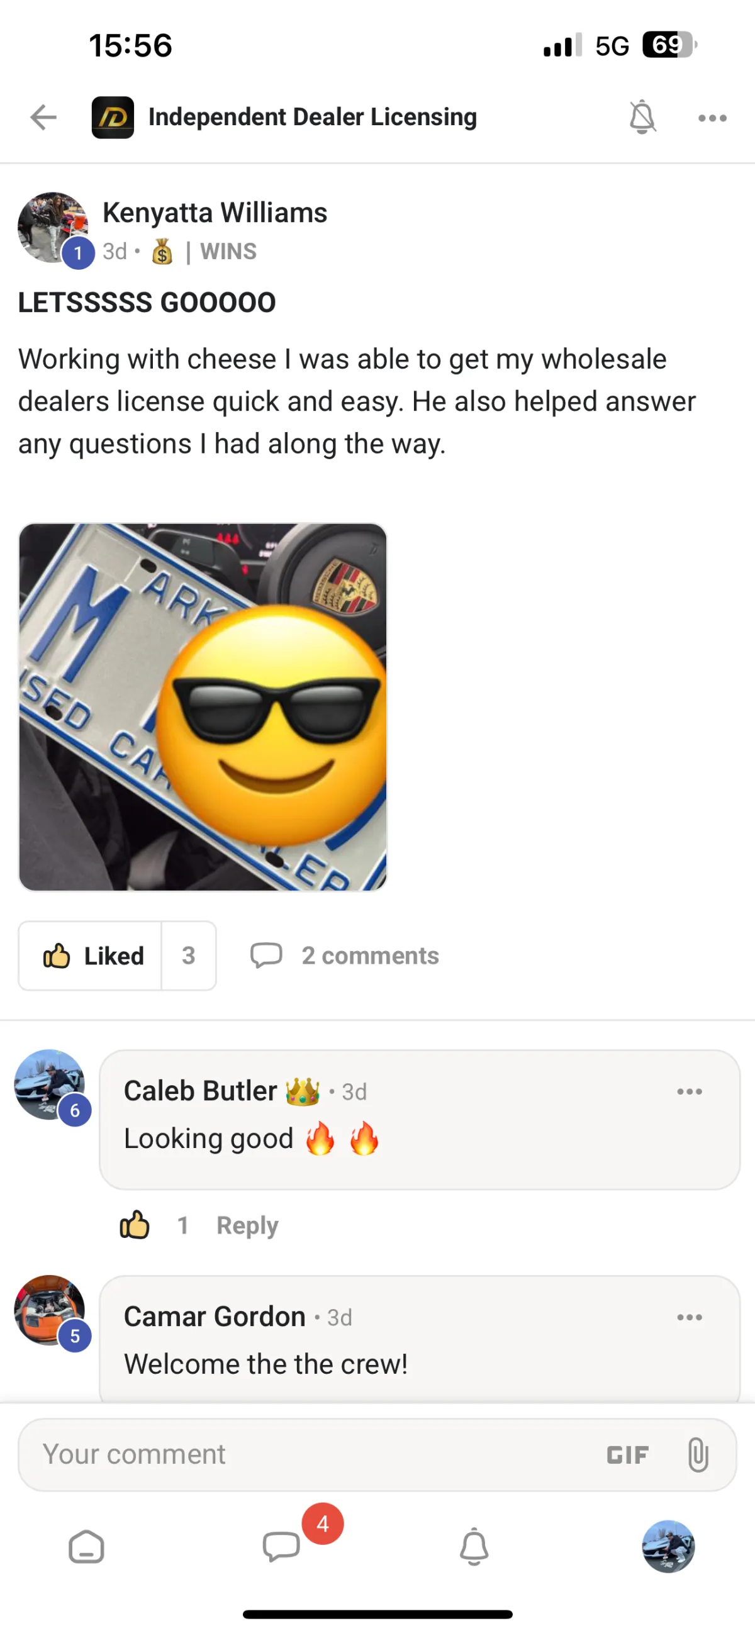The image size is (755, 1633).
Task: Open the WINS category label
Action: tap(228, 252)
